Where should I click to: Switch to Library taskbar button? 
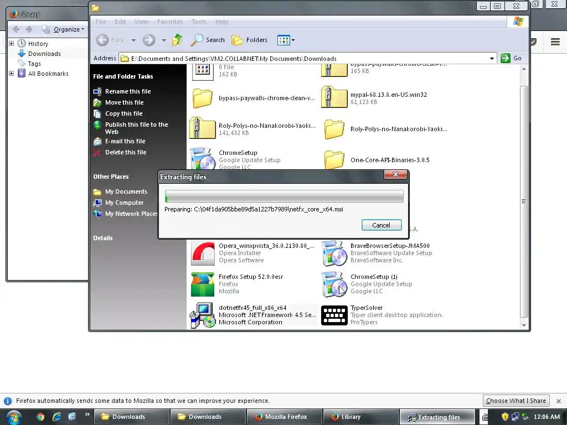click(x=361, y=417)
